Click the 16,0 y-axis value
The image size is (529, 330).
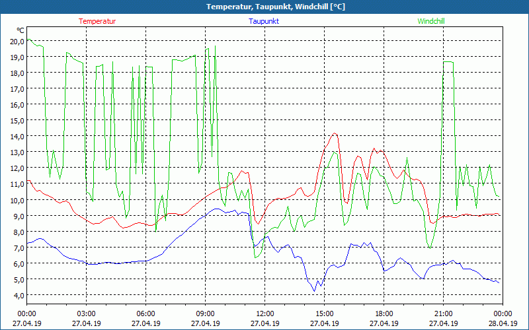tap(18, 105)
